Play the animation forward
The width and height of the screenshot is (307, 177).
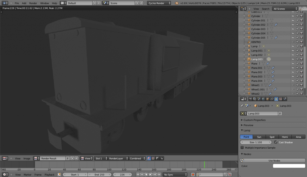151,175
